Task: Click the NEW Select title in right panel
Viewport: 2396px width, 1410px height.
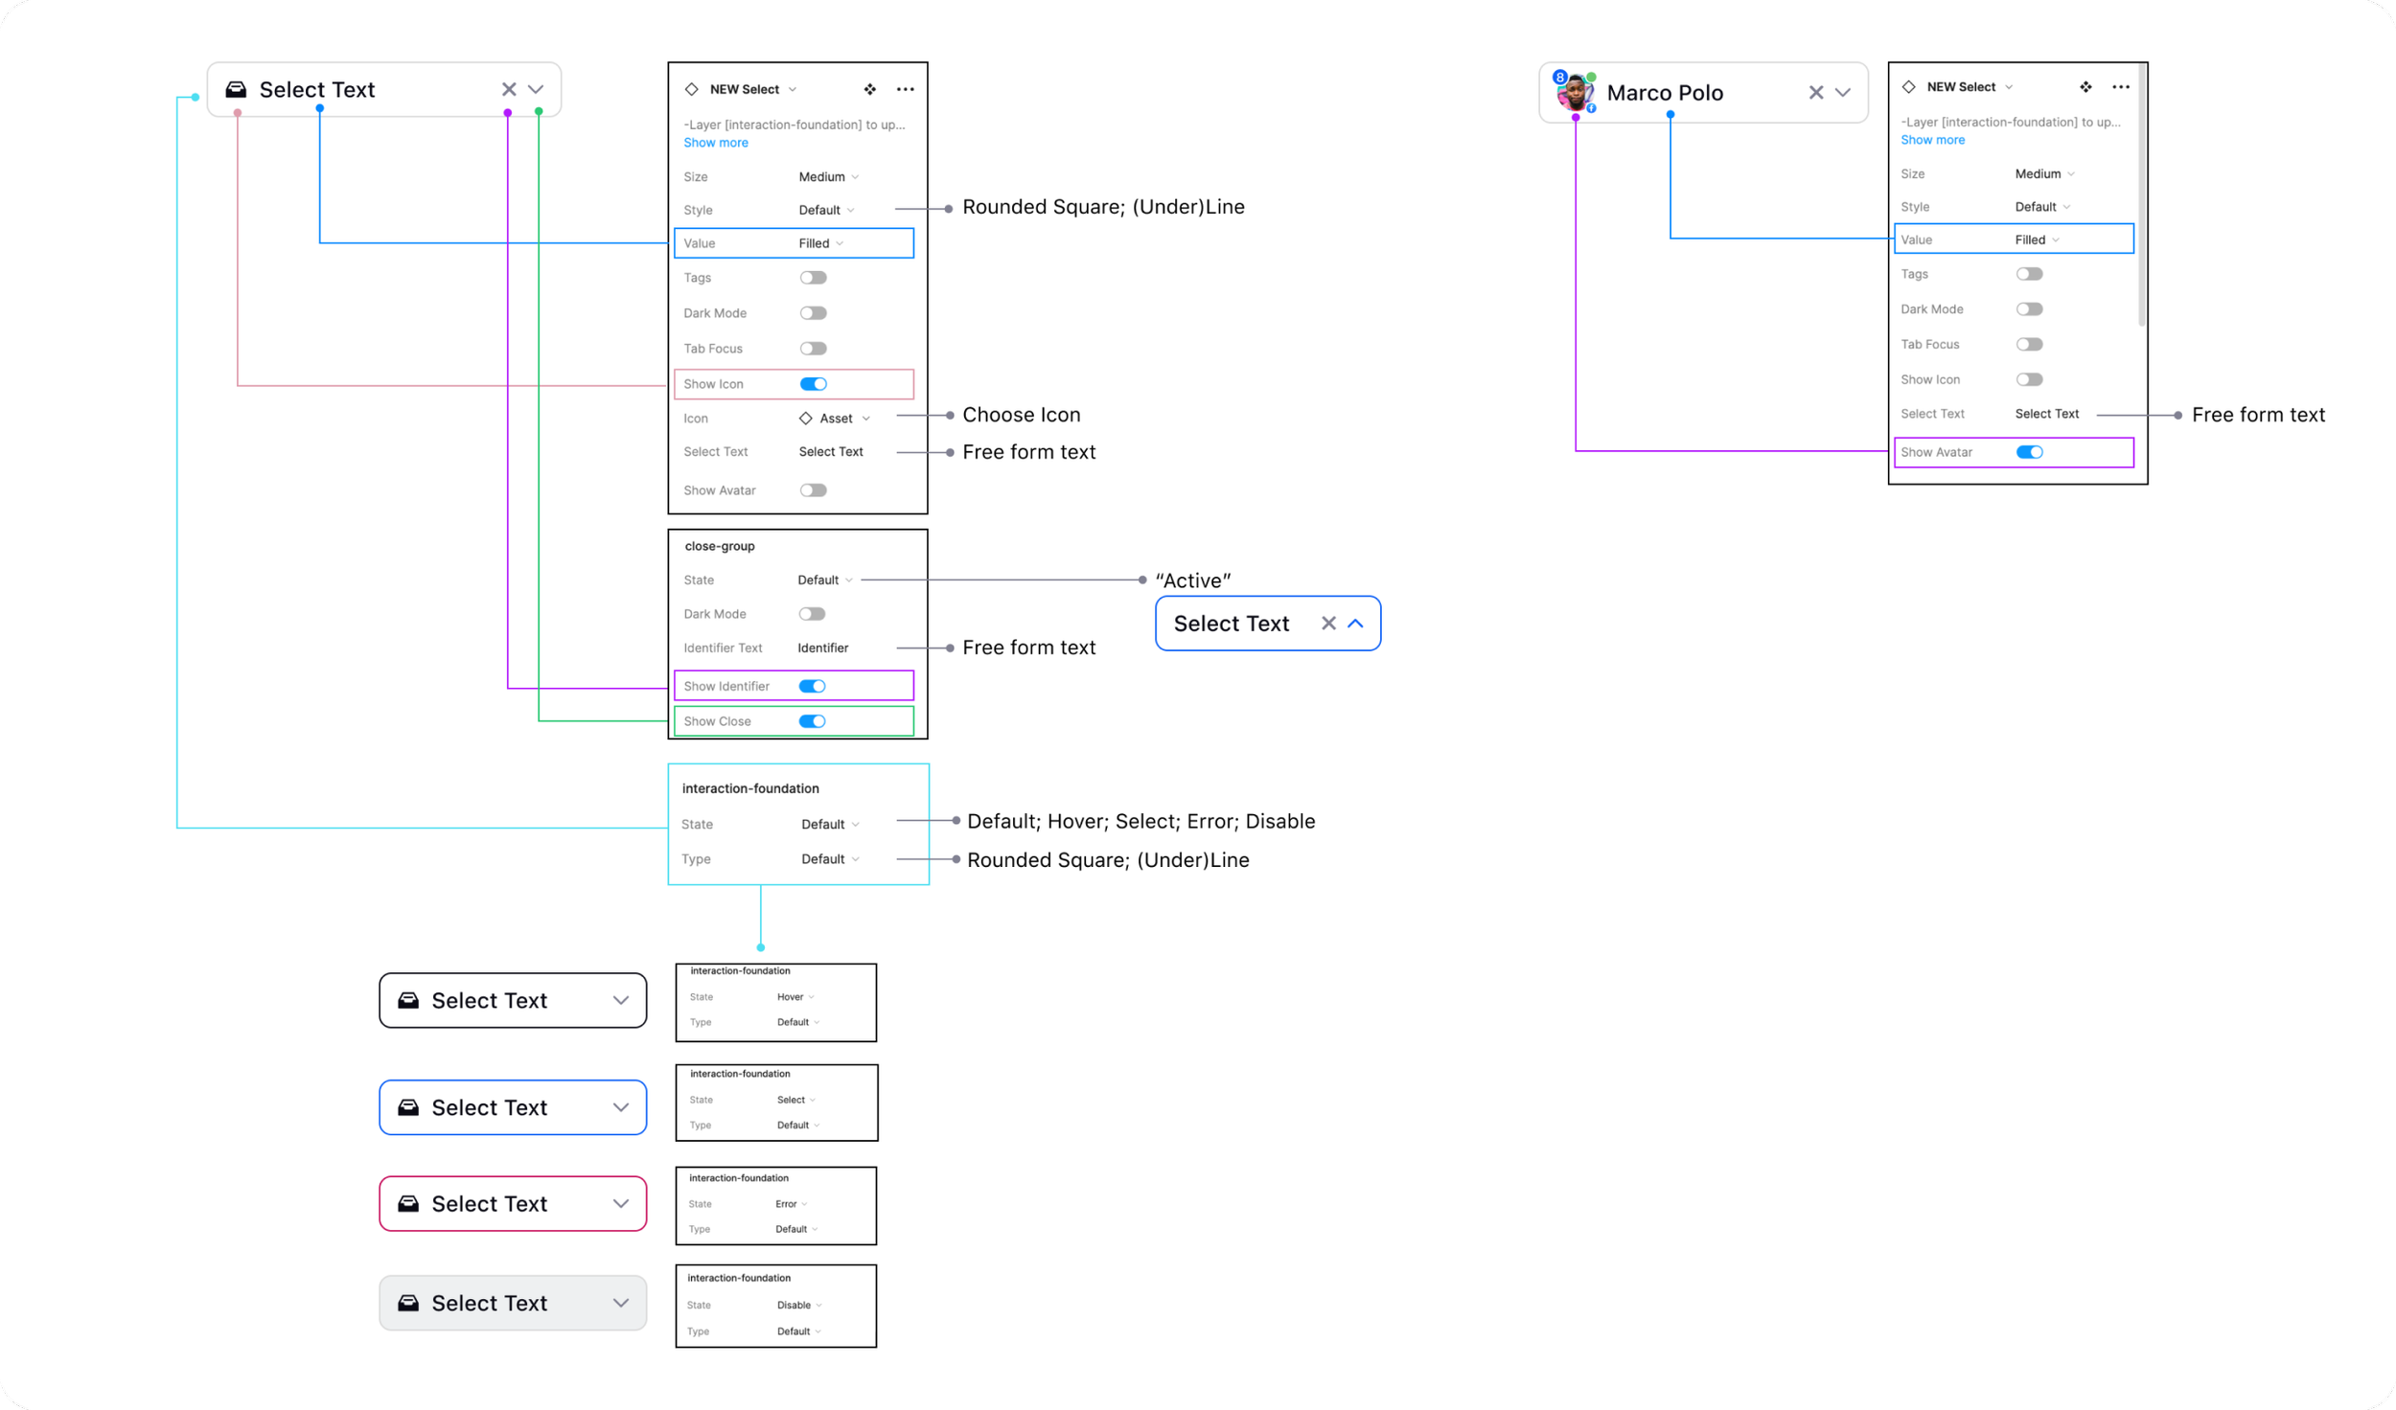Action: click(1961, 87)
